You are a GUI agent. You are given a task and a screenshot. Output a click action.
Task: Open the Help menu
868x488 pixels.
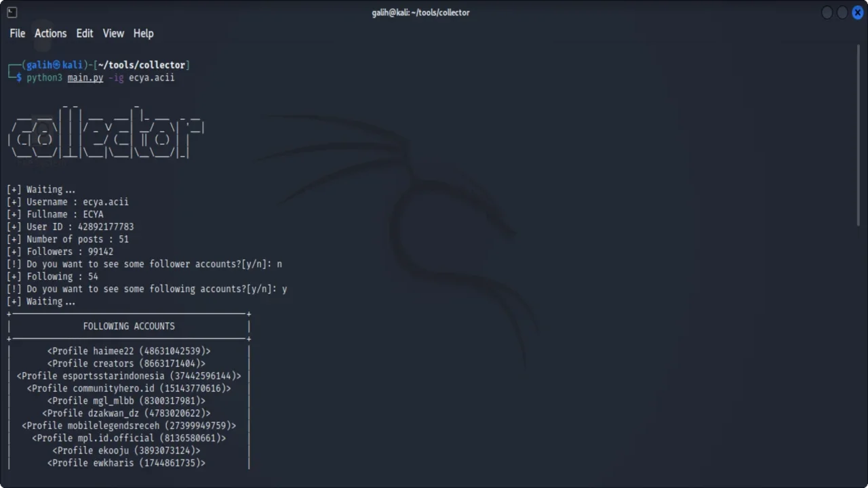click(x=143, y=33)
